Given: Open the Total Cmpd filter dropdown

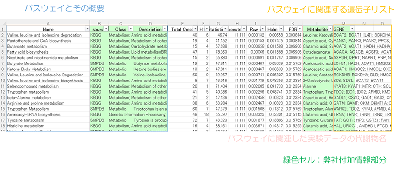Looking at the screenshot, I should (195, 29).
